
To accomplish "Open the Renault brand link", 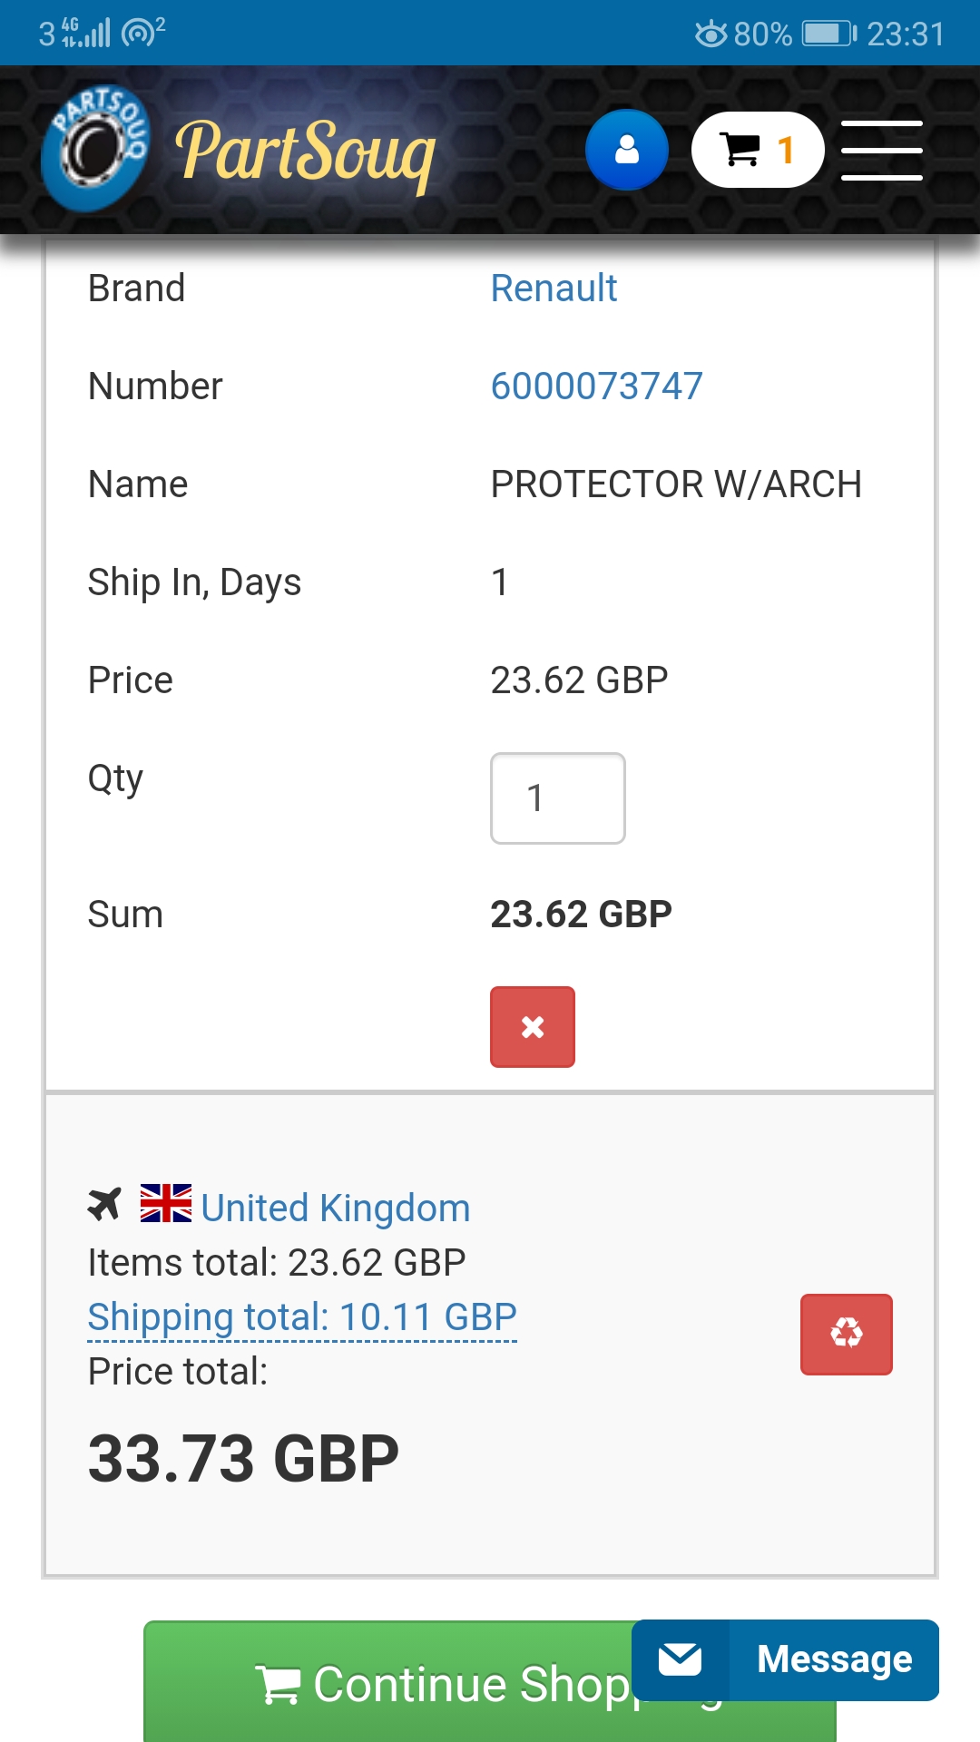I will click(x=554, y=289).
